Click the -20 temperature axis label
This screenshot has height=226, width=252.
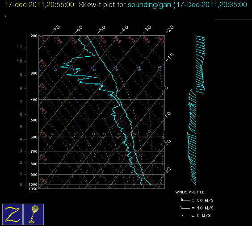tap(170, 29)
